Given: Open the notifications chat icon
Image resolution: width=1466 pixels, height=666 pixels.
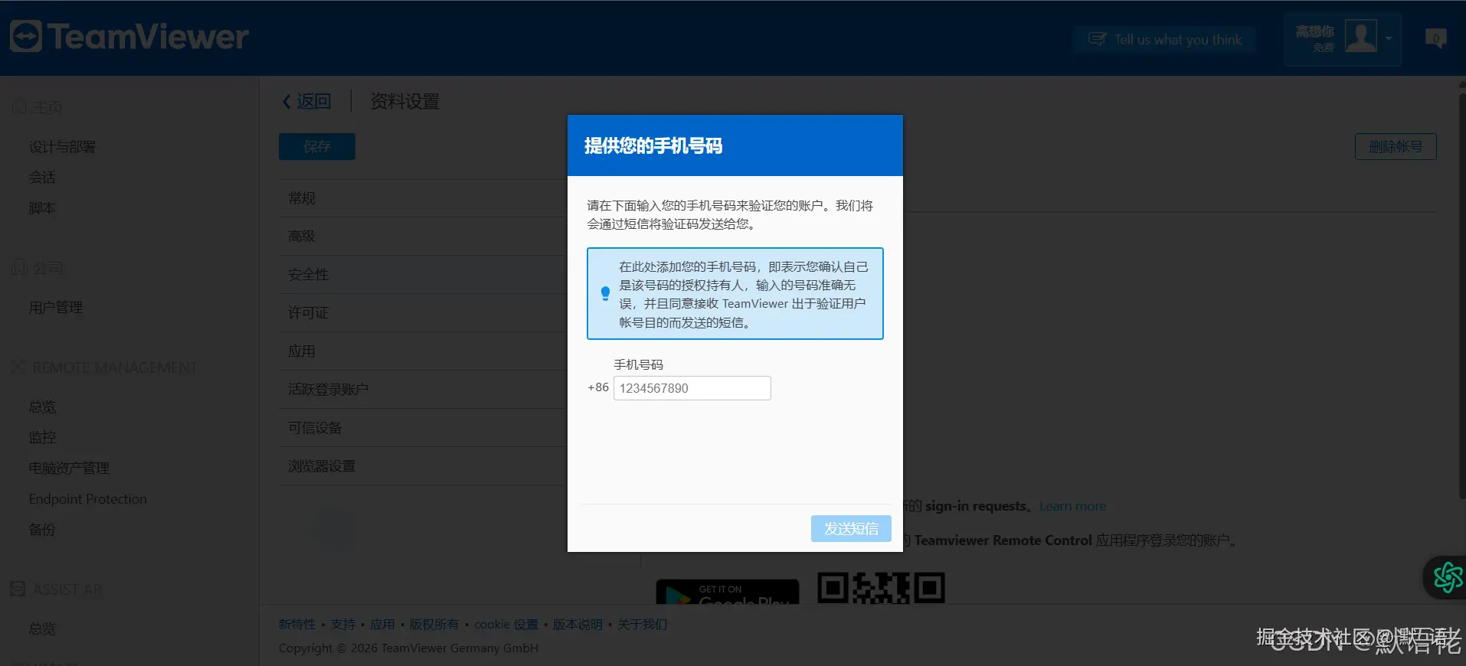Looking at the screenshot, I should [1435, 38].
